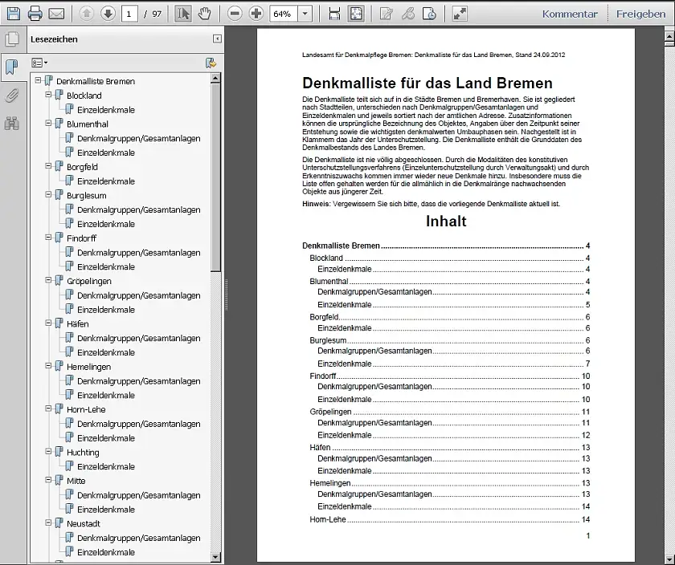This screenshot has width=675, height=565.
Task: Collapse the Blumenthal bookmark node
Action: (x=48, y=124)
